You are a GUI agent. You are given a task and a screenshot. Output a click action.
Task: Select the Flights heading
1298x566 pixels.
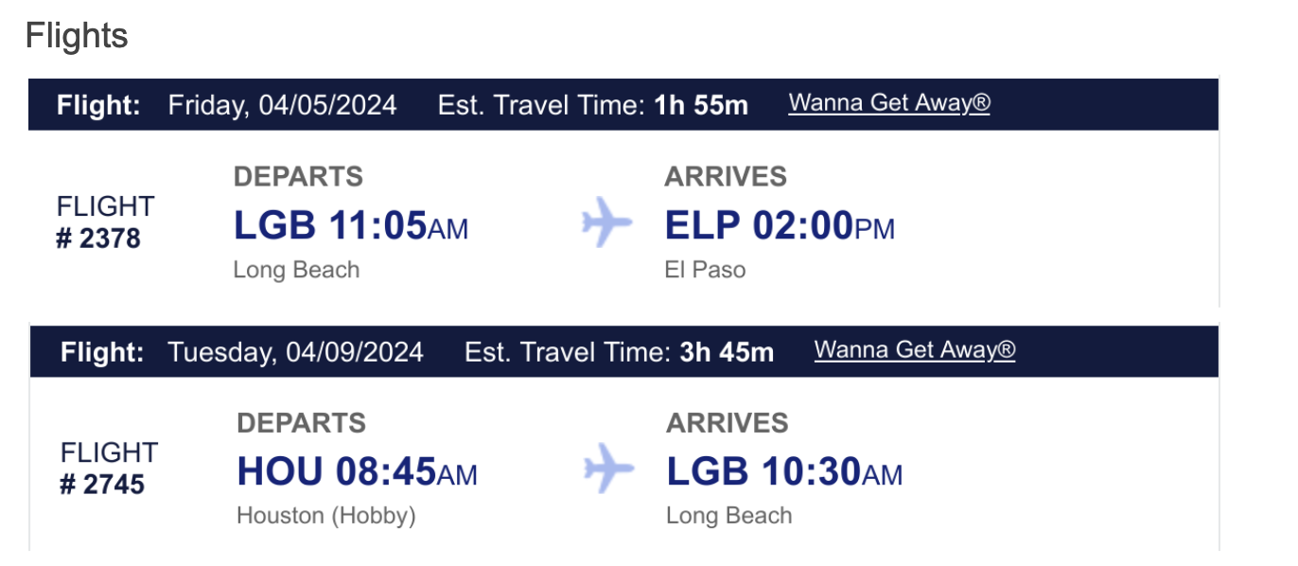pyautogui.click(x=77, y=36)
